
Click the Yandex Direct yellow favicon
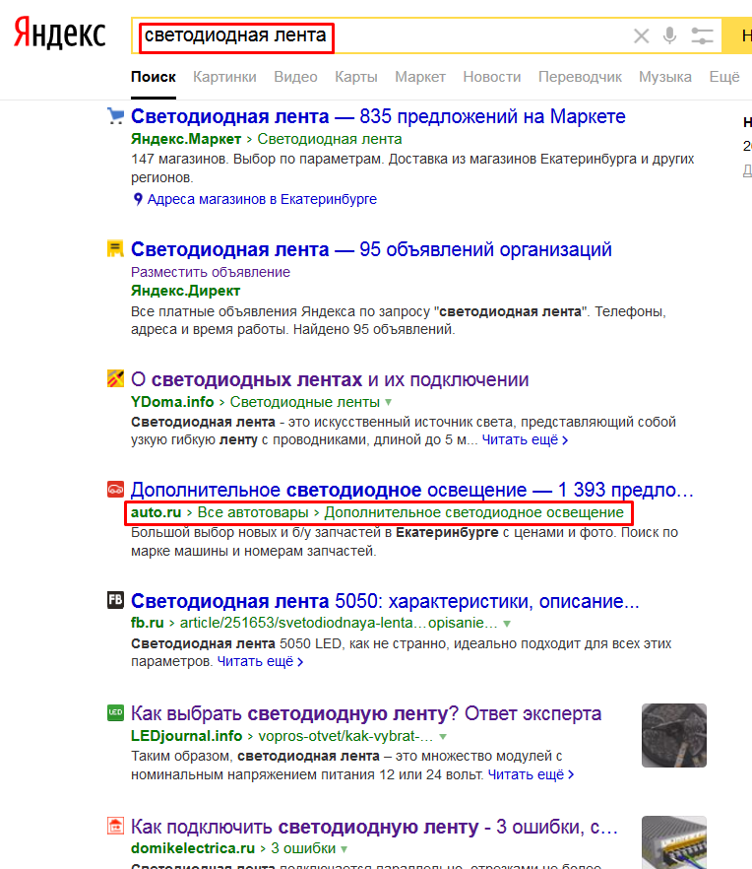tap(115, 248)
